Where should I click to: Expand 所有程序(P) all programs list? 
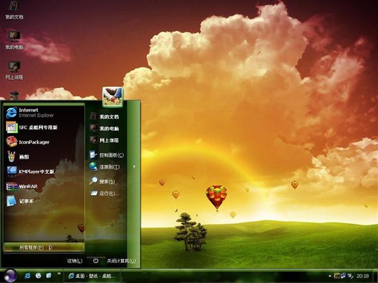(44, 248)
